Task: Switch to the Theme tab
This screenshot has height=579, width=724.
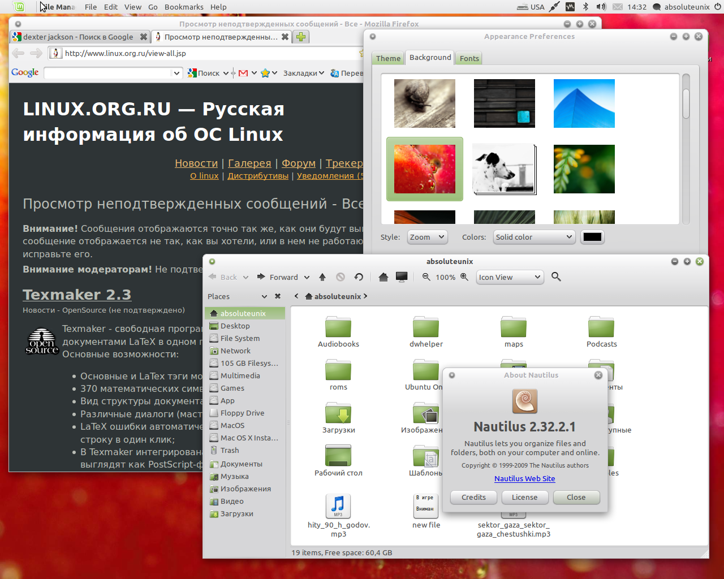Action: tap(388, 58)
